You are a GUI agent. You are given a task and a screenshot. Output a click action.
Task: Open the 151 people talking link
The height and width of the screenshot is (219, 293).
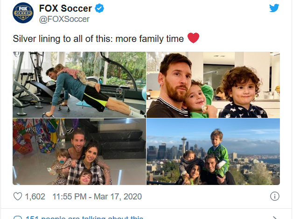[x=84, y=217]
